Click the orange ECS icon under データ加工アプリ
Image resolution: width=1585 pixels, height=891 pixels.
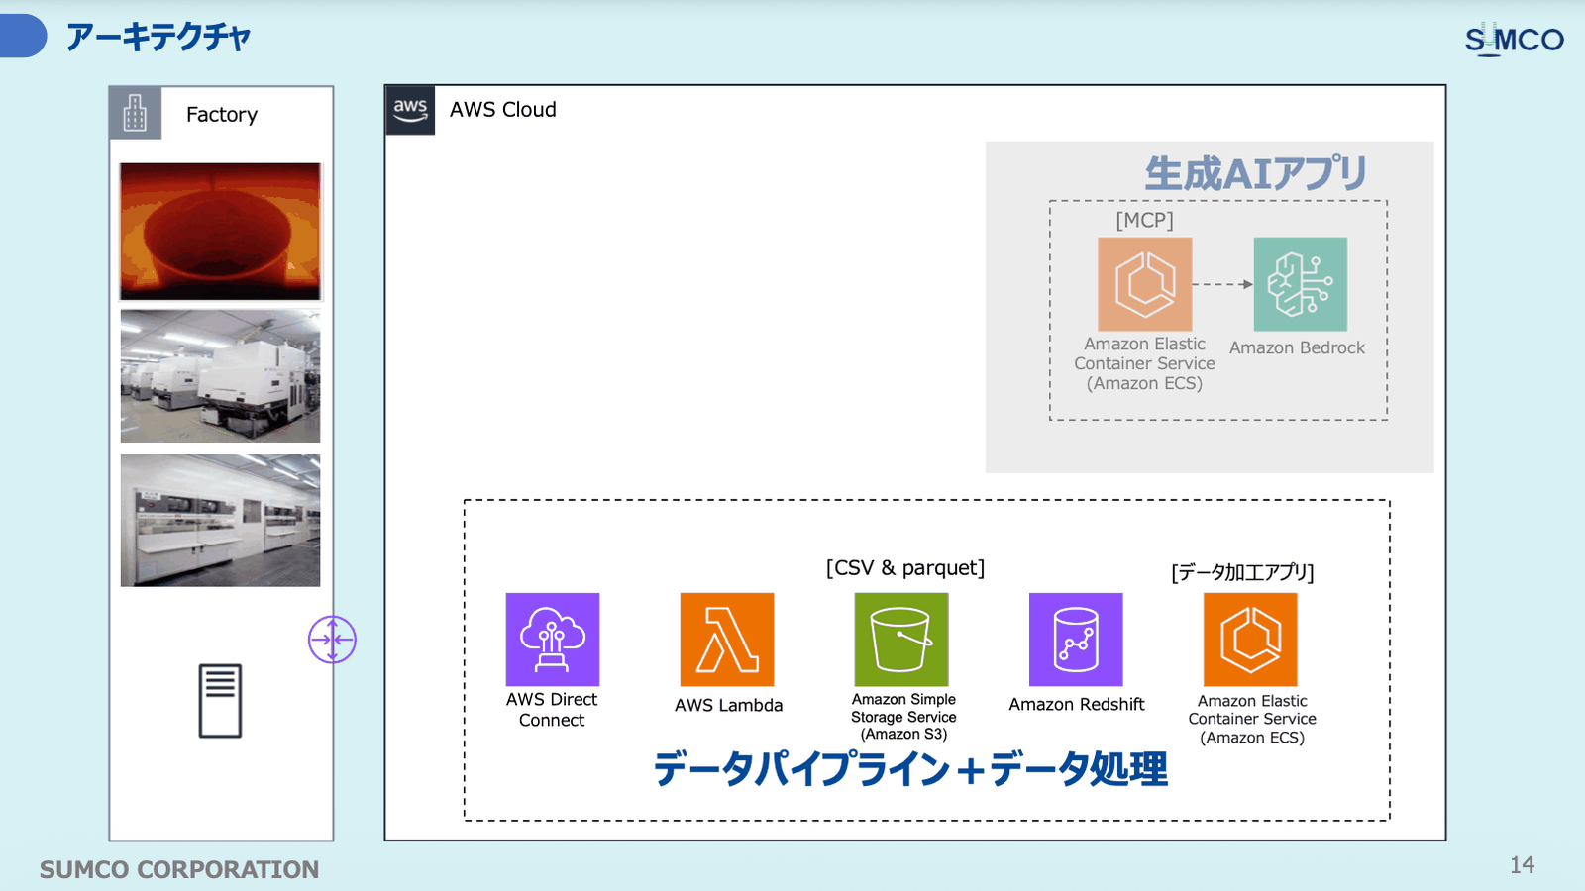point(1250,640)
